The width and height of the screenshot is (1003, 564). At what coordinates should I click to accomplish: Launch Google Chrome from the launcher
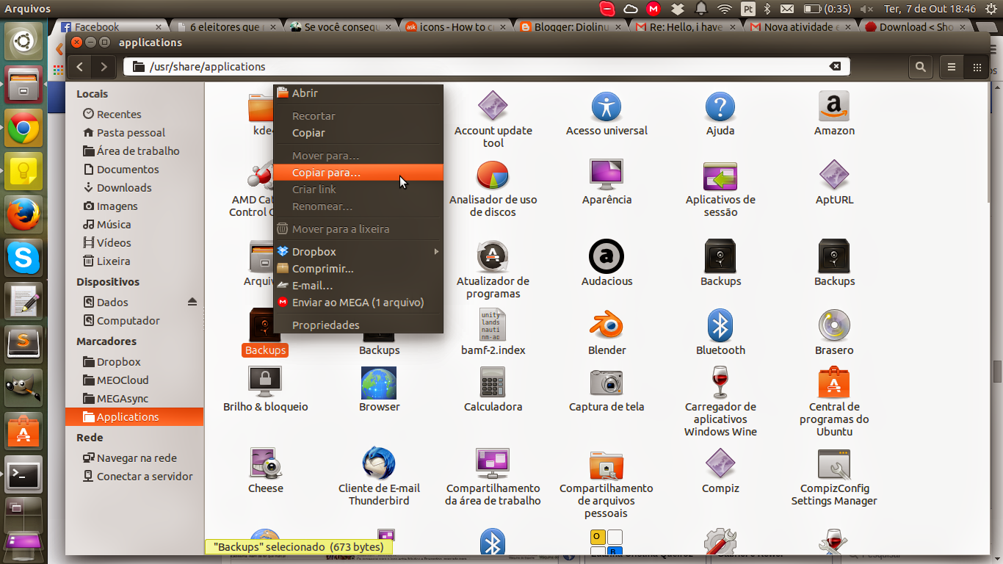click(23, 129)
